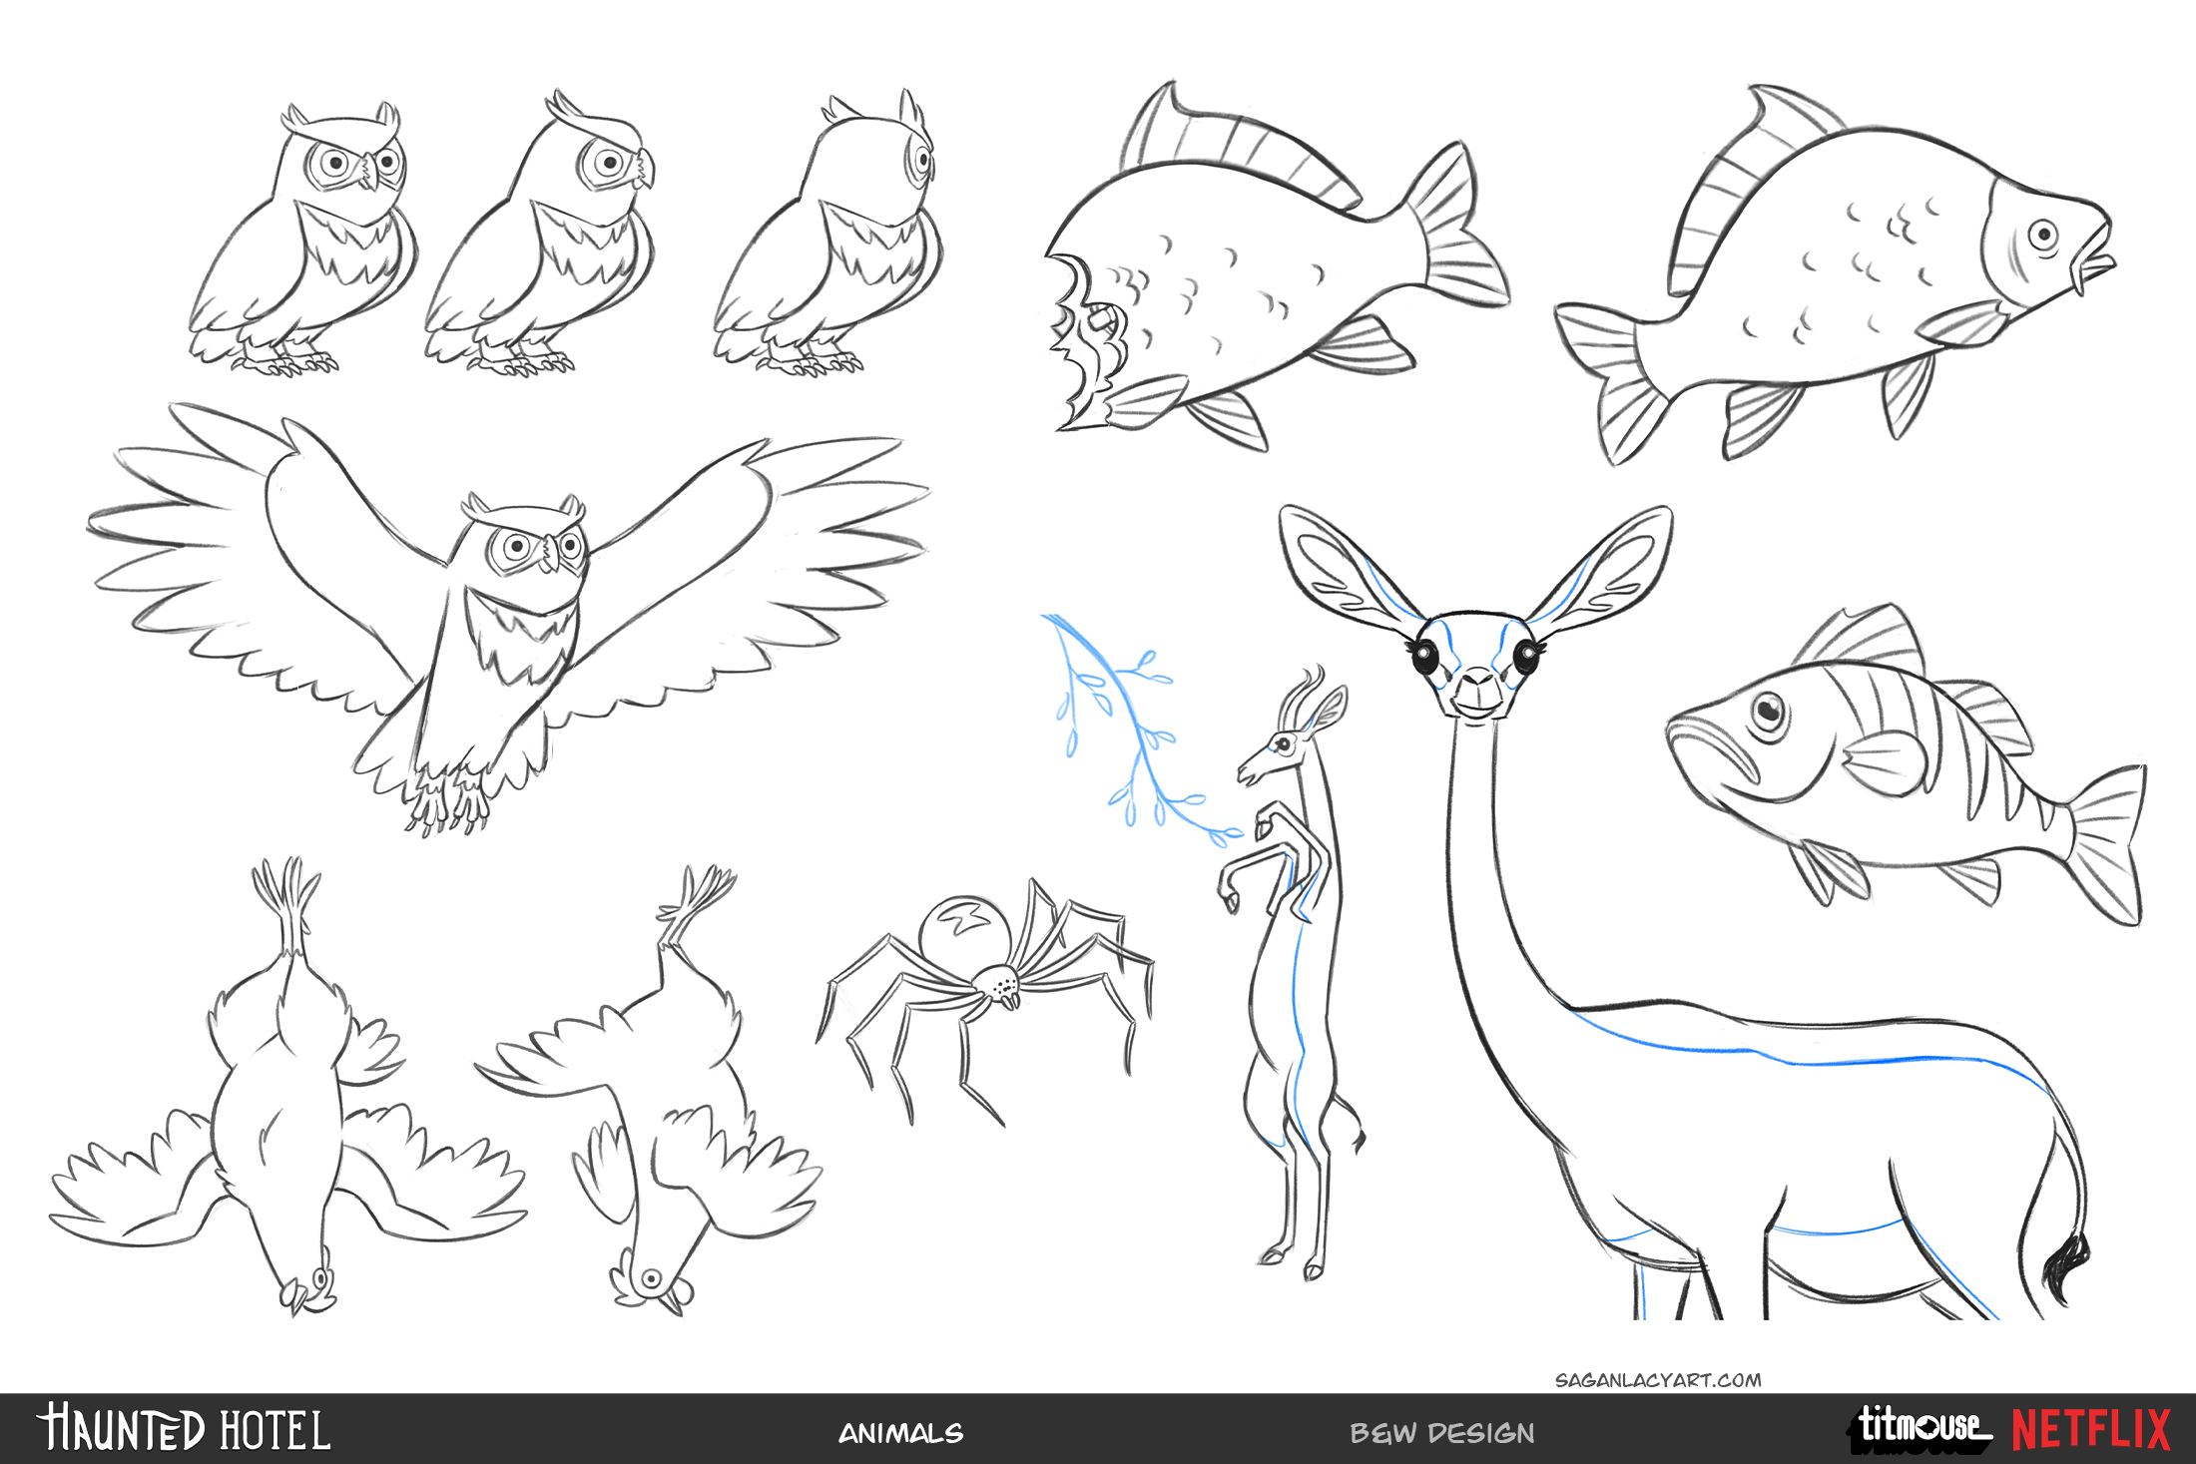Screen dimensions: 2196x1464
Task: Click the bitten headless fish drawing
Action: 1278,267
